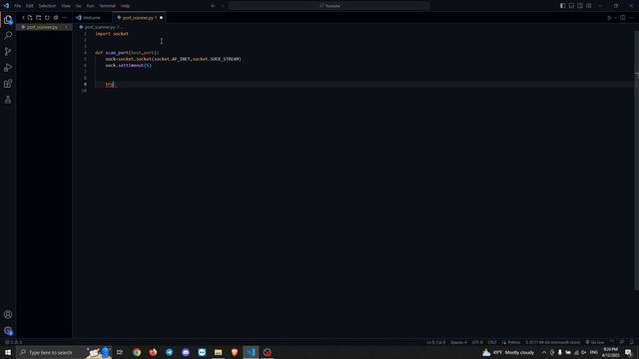Open run options dropdown beside play button
The image size is (639, 359).
pos(615,18)
